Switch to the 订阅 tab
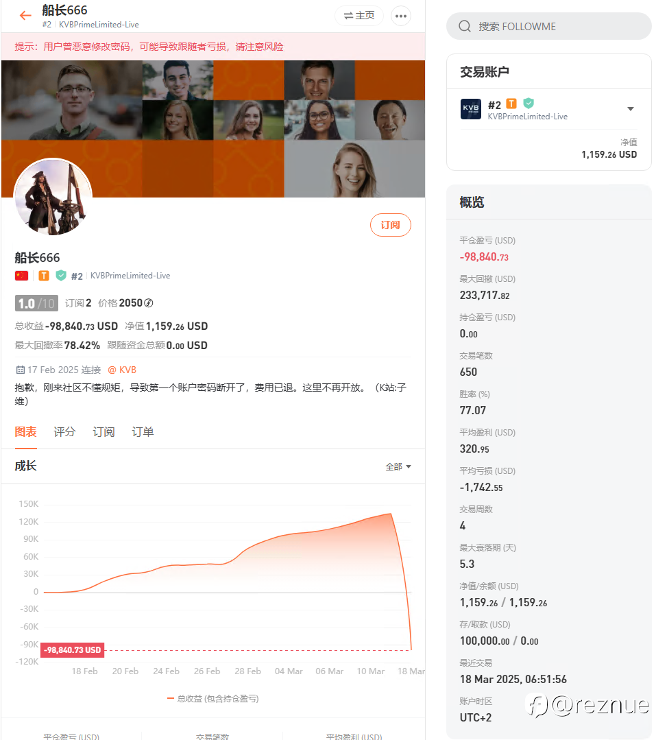The width and height of the screenshot is (656, 740). [104, 432]
